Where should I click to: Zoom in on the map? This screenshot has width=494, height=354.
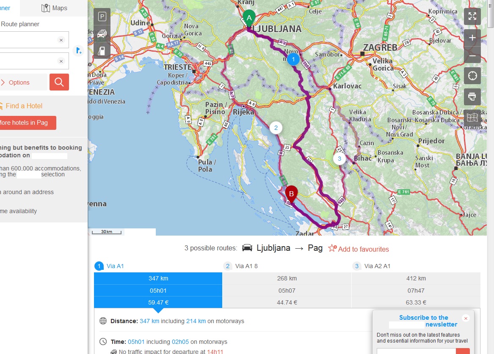[x=472, y=38]
